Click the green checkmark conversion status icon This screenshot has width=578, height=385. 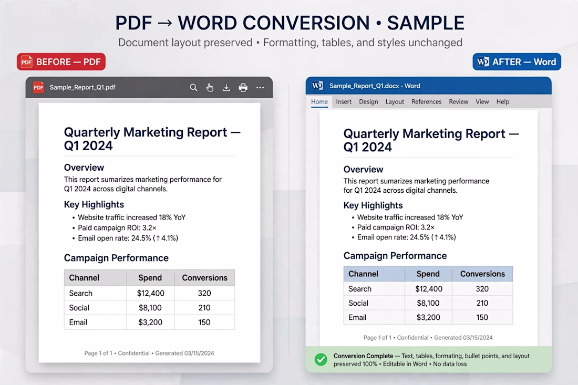tap(321, 360)
